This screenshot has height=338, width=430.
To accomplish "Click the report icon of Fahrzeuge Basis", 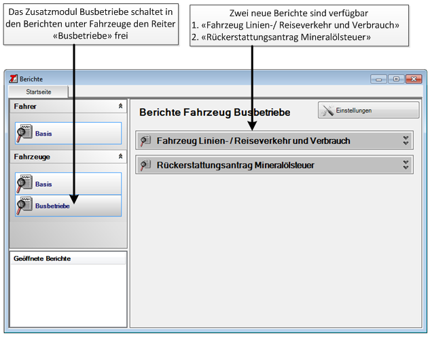I will tap(24, 183).
